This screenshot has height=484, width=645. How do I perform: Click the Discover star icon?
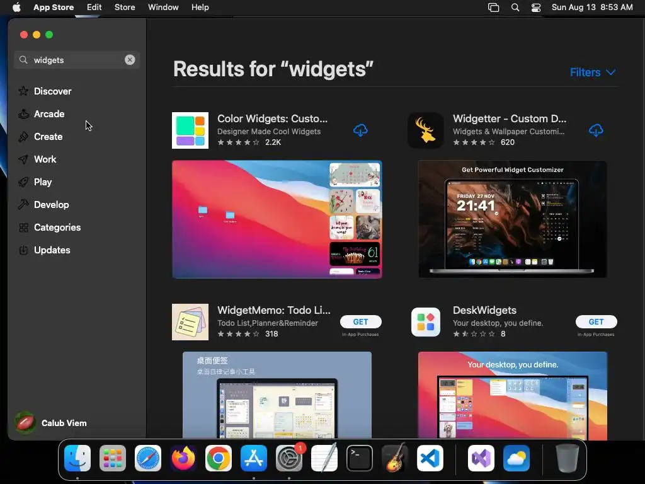pos(23,91)
